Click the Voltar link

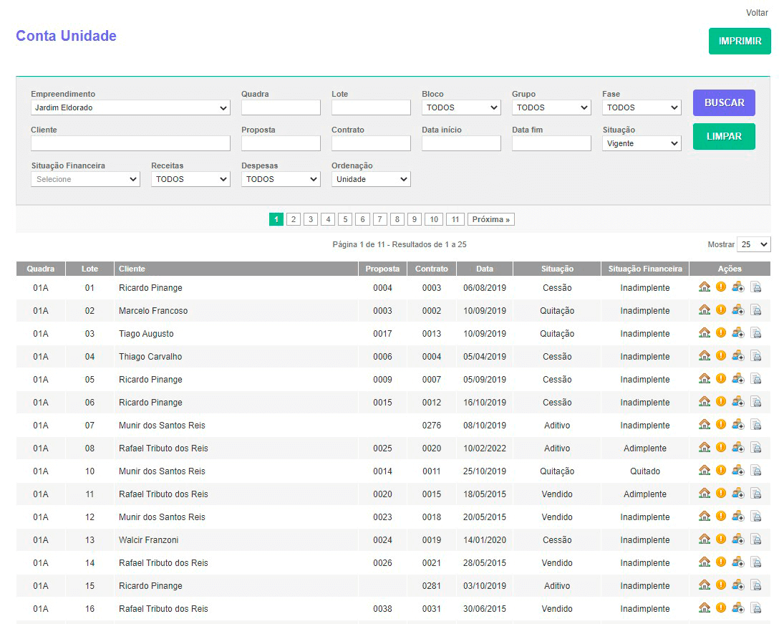click(x=757, y=13)
